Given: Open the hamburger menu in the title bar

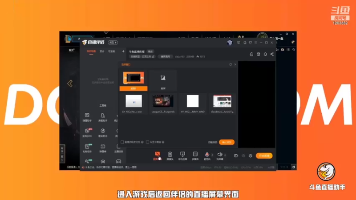Looking at the screenshot, I should (x=255, y=43).
